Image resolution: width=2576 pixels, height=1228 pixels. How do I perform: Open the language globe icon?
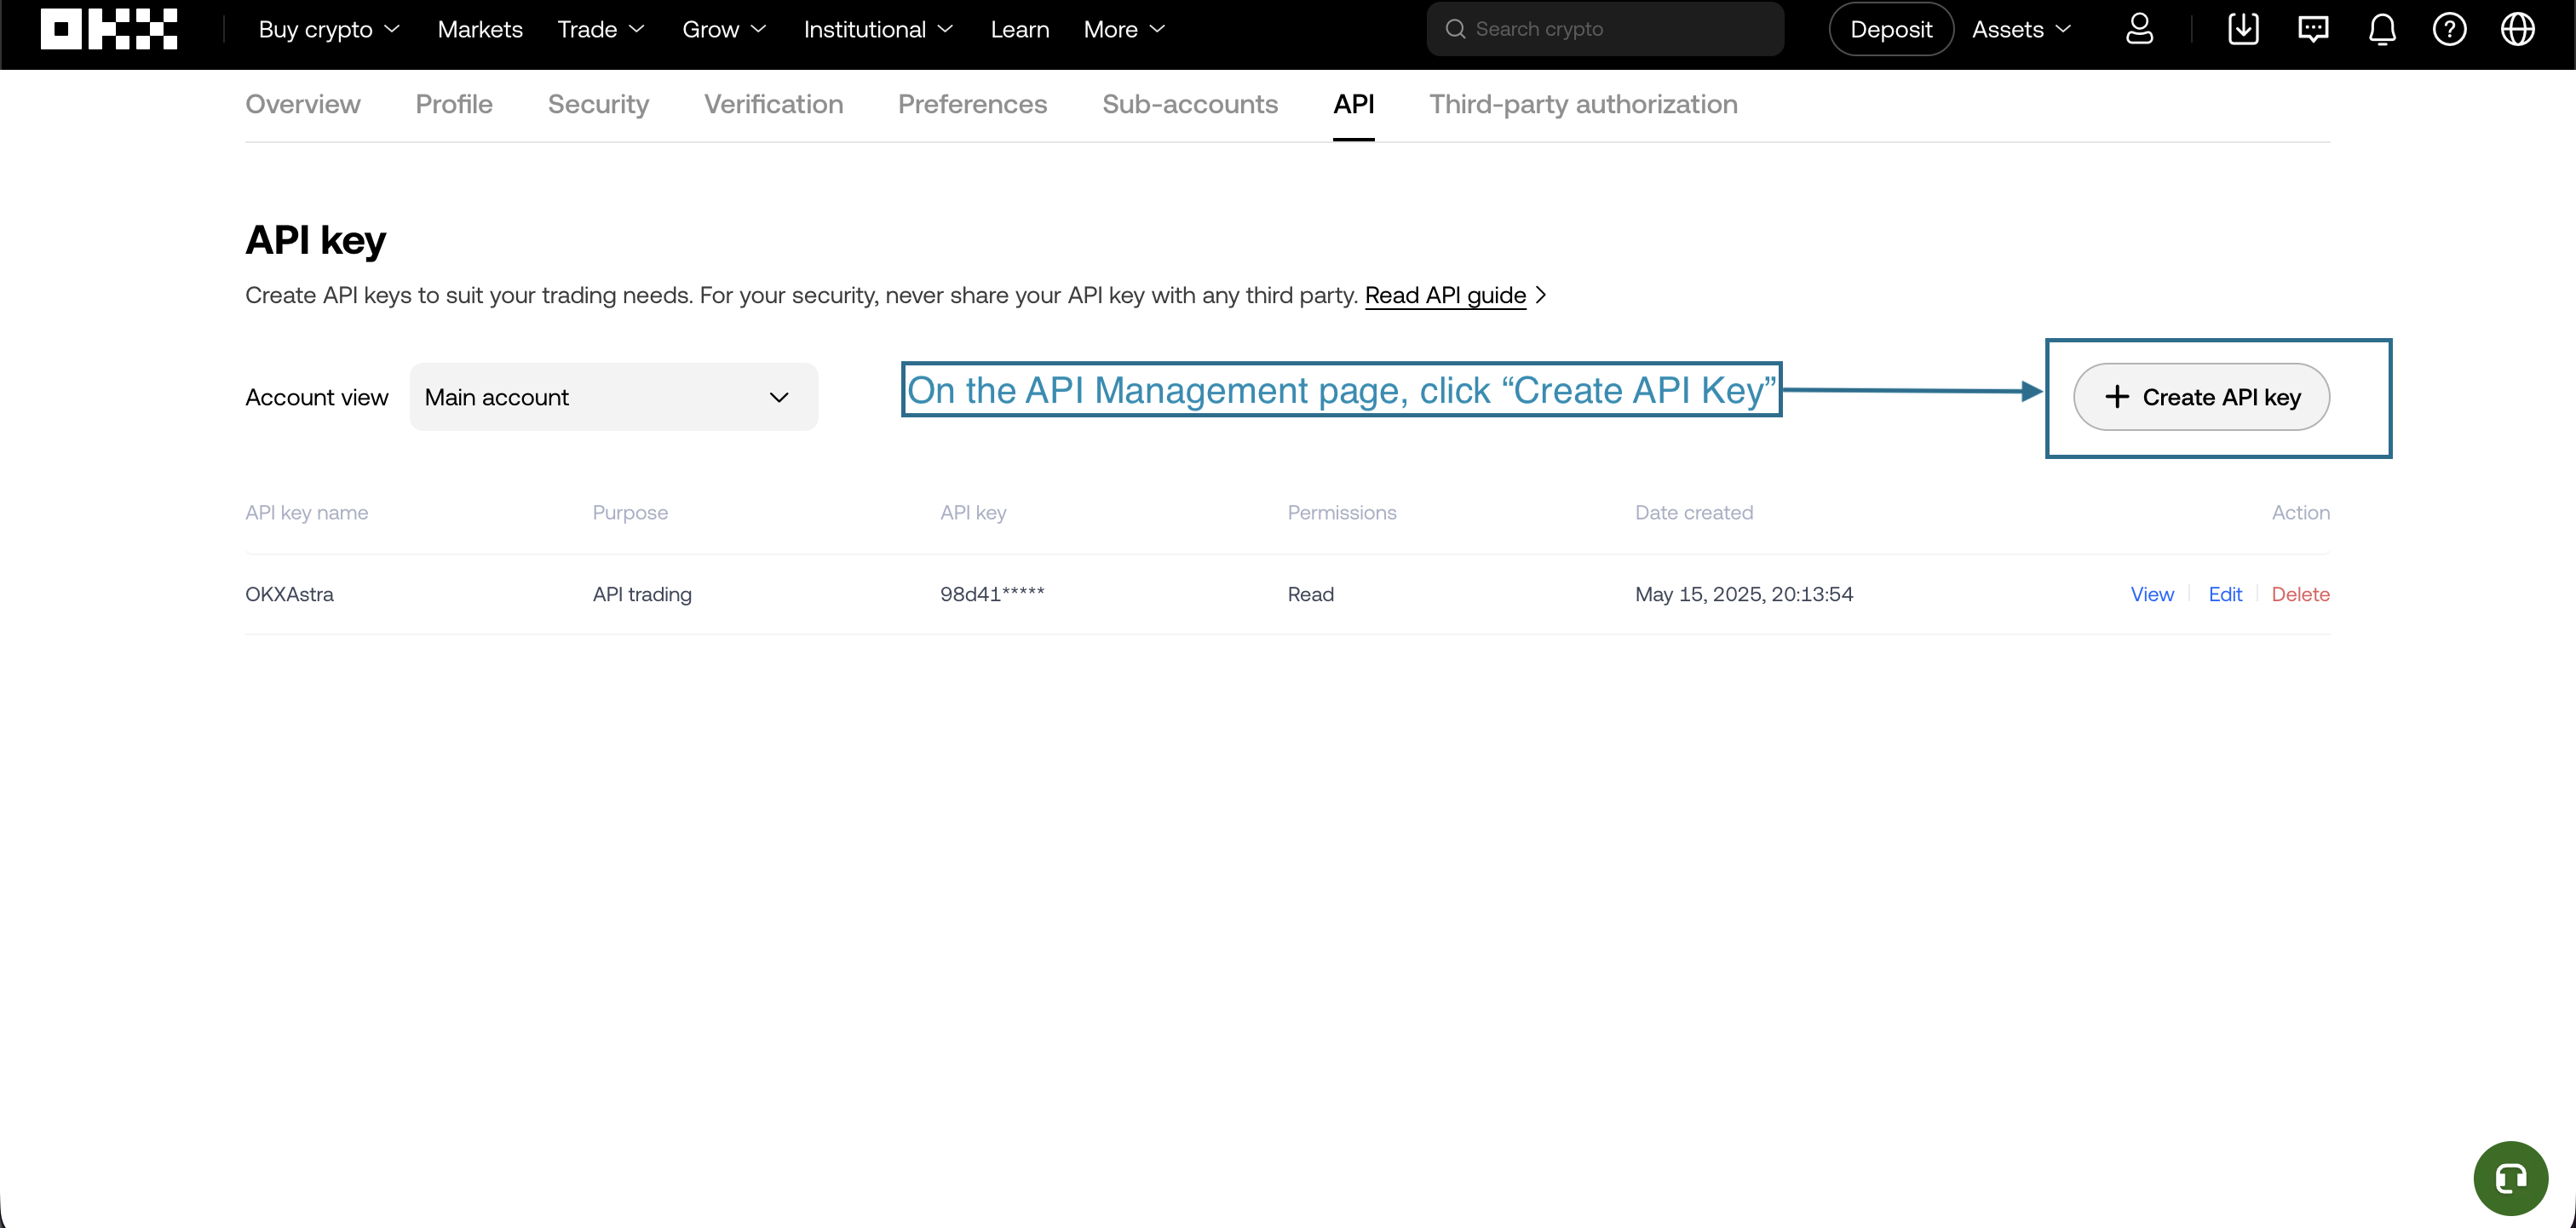pos(2517,29)
